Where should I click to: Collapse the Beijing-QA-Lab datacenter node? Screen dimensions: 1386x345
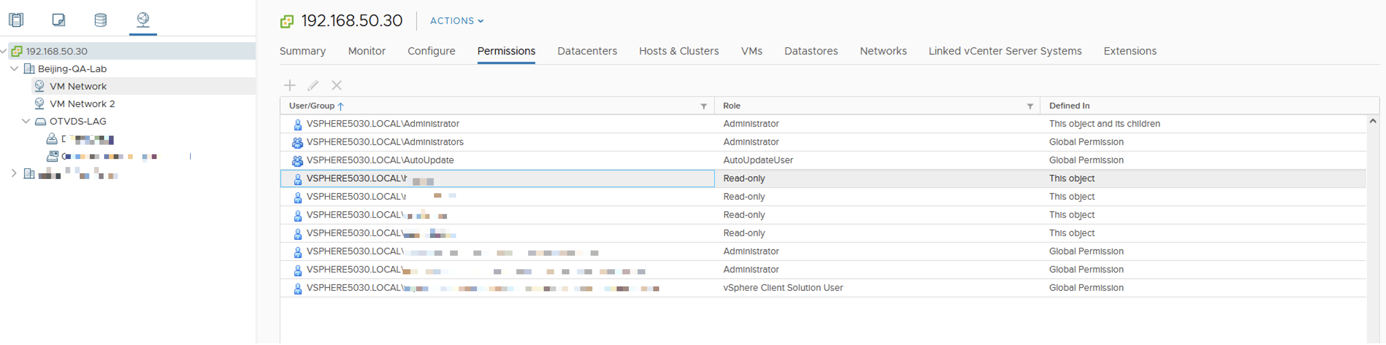click(x=14, y=69)
